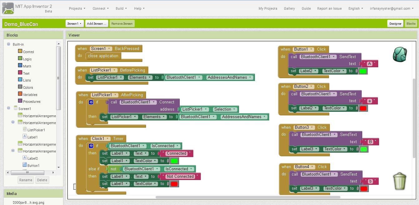Click the "A" text block in Button1.Click
419x205 pixels.
tap(370, 64)
